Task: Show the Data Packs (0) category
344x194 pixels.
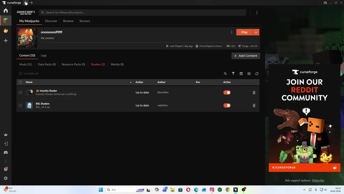Action: 47,64
